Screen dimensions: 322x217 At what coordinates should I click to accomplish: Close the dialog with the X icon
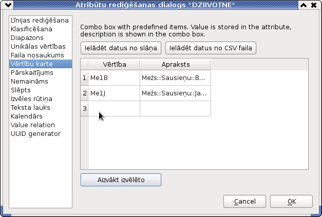pyautogui.click(x=314, y=5)
